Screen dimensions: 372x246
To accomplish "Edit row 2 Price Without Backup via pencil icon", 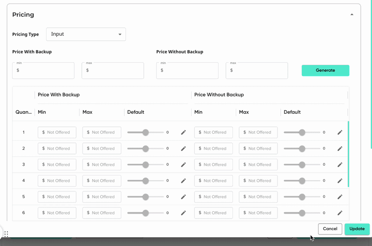I will pos(340,149).
